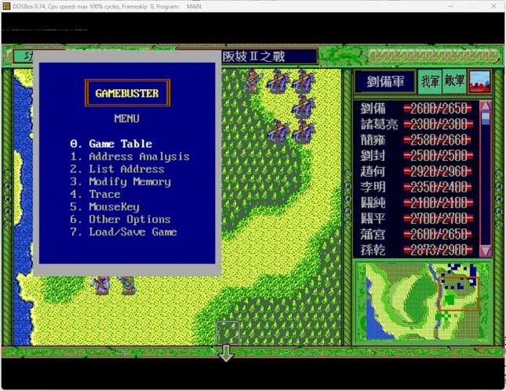Open the 劉備軍 army name box
Screen dimensions: 506x391
383,81
